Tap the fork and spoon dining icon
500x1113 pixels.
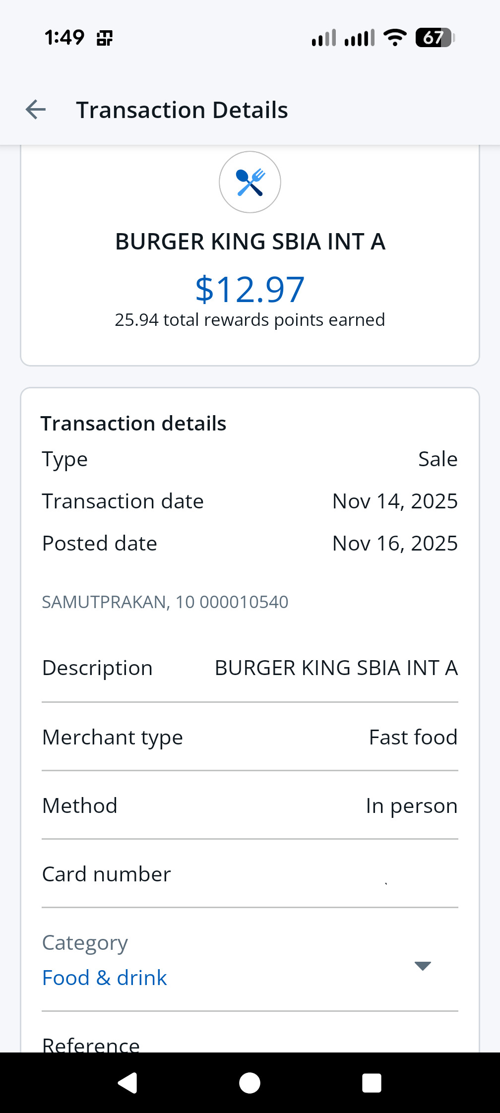[x=250, y=182]
